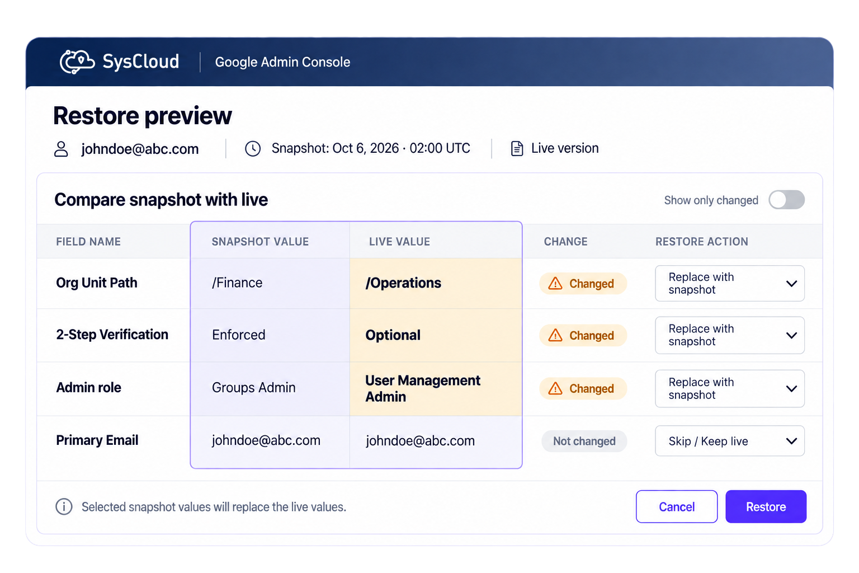Viewport: 859px width, 573px height.
Task: Click the RESTORE ACTION column header
Action: [x=701, y=242]
